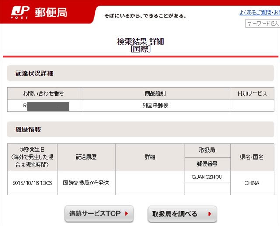Click the 郵便番号 column header
The image size is (280, 226).
[207, 164]
